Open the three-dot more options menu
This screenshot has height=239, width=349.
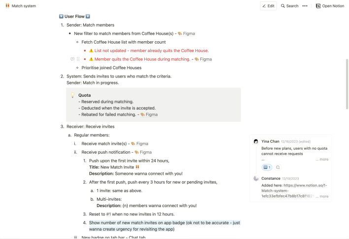[305, 6]
